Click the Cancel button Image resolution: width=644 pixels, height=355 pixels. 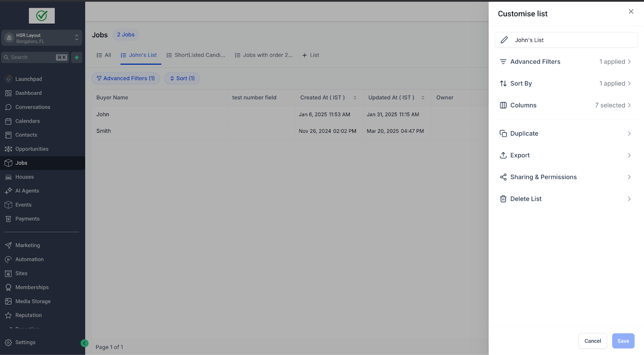coord(593,341)
